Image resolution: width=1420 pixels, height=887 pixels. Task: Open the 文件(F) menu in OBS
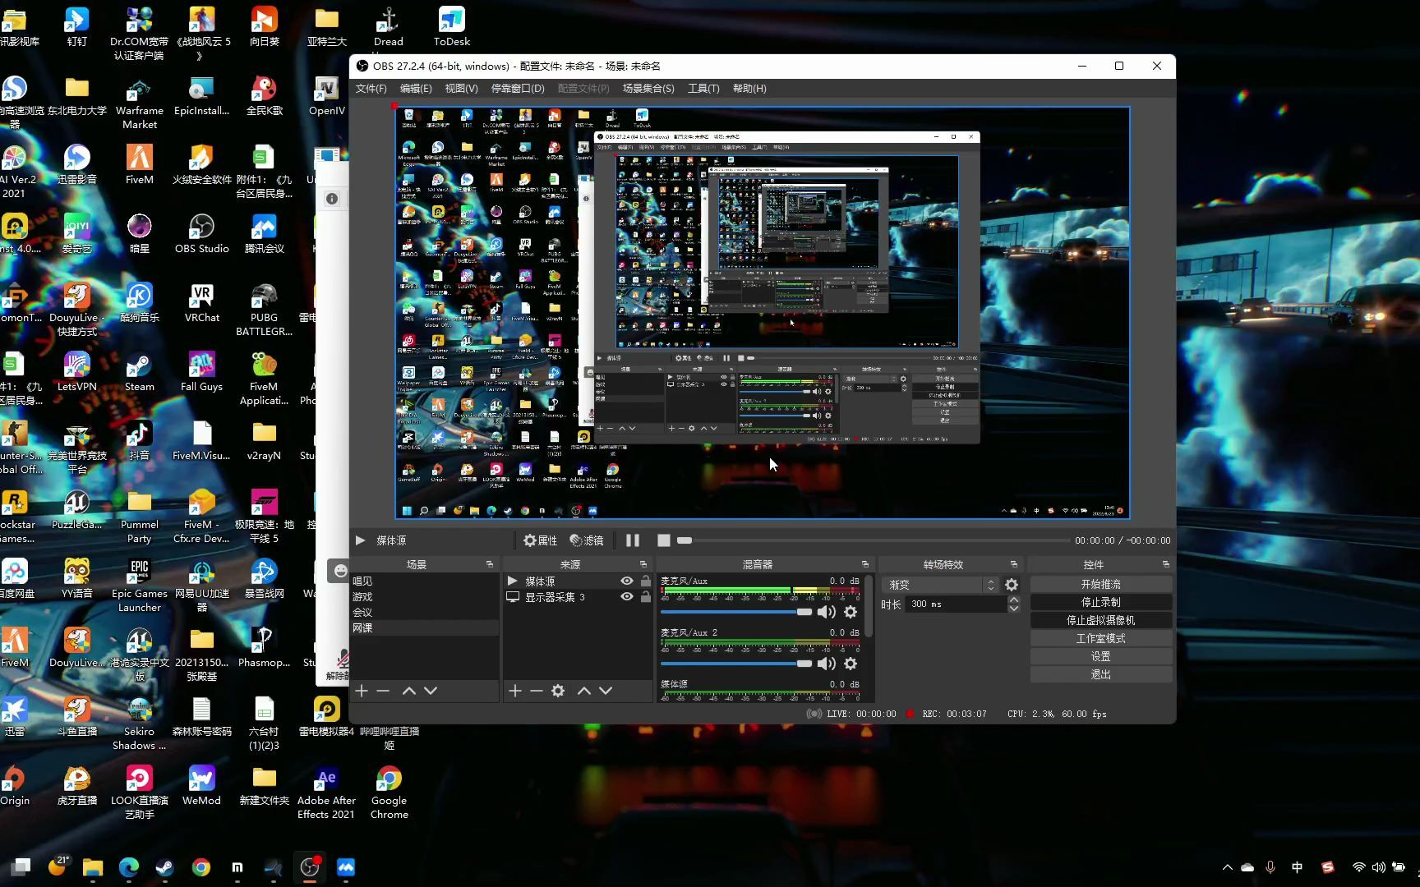(x=371, y=89)
